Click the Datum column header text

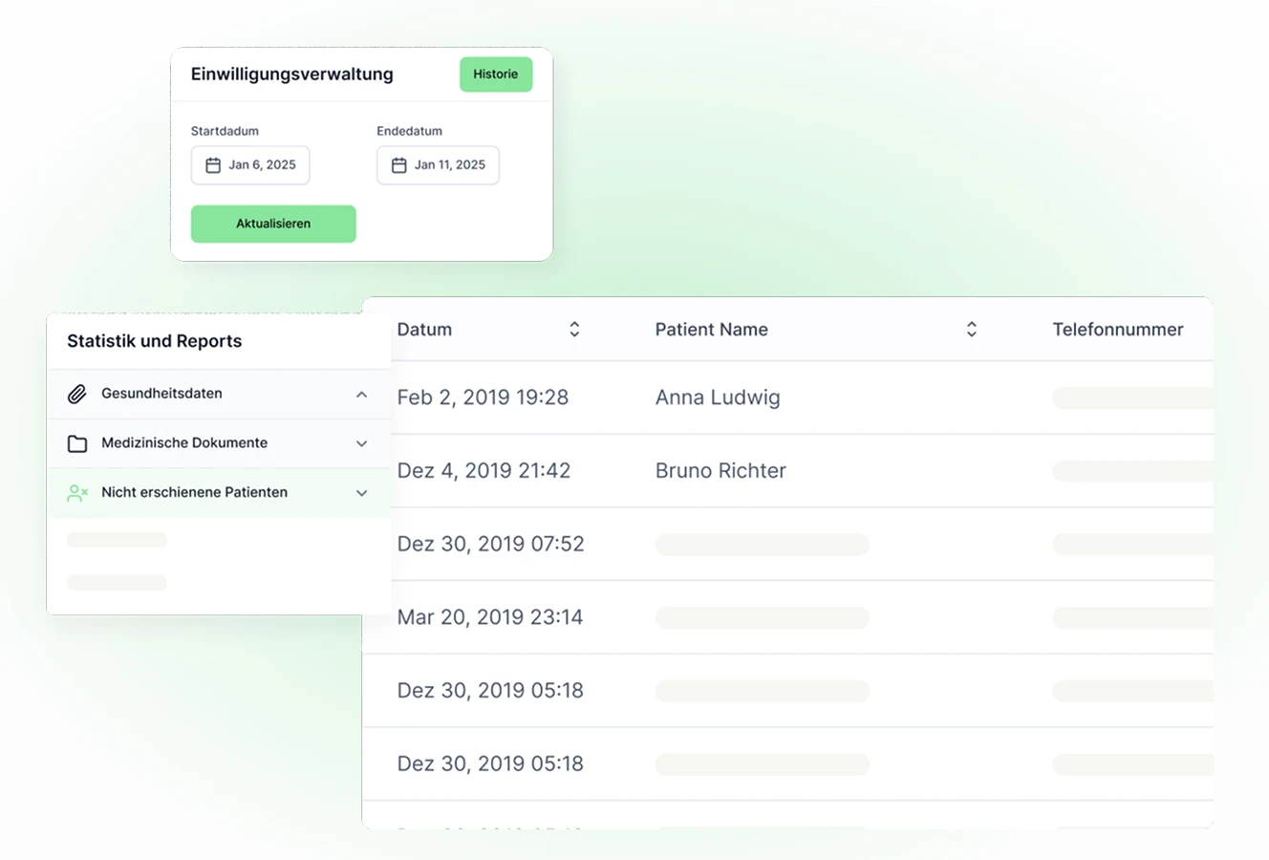pos(424,330)
